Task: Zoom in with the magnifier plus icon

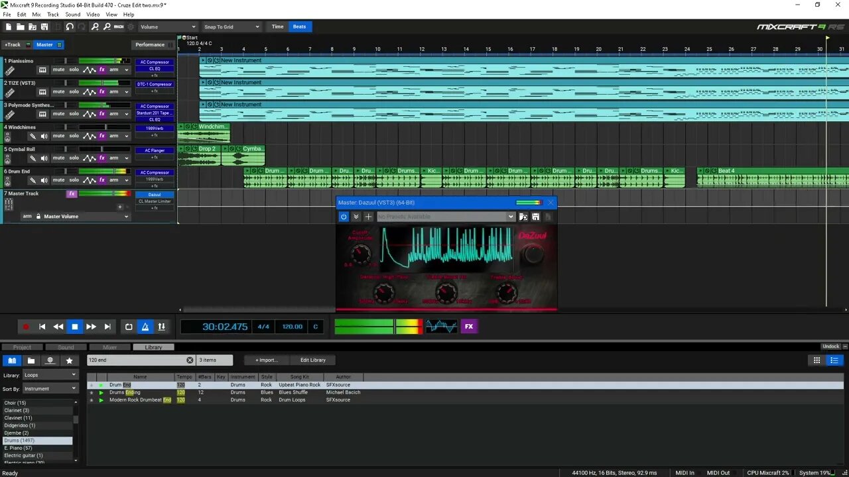Action: 95,26
